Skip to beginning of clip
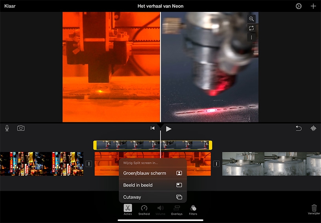The width and height of the screenshot is (321, 223). coord(153,128)
